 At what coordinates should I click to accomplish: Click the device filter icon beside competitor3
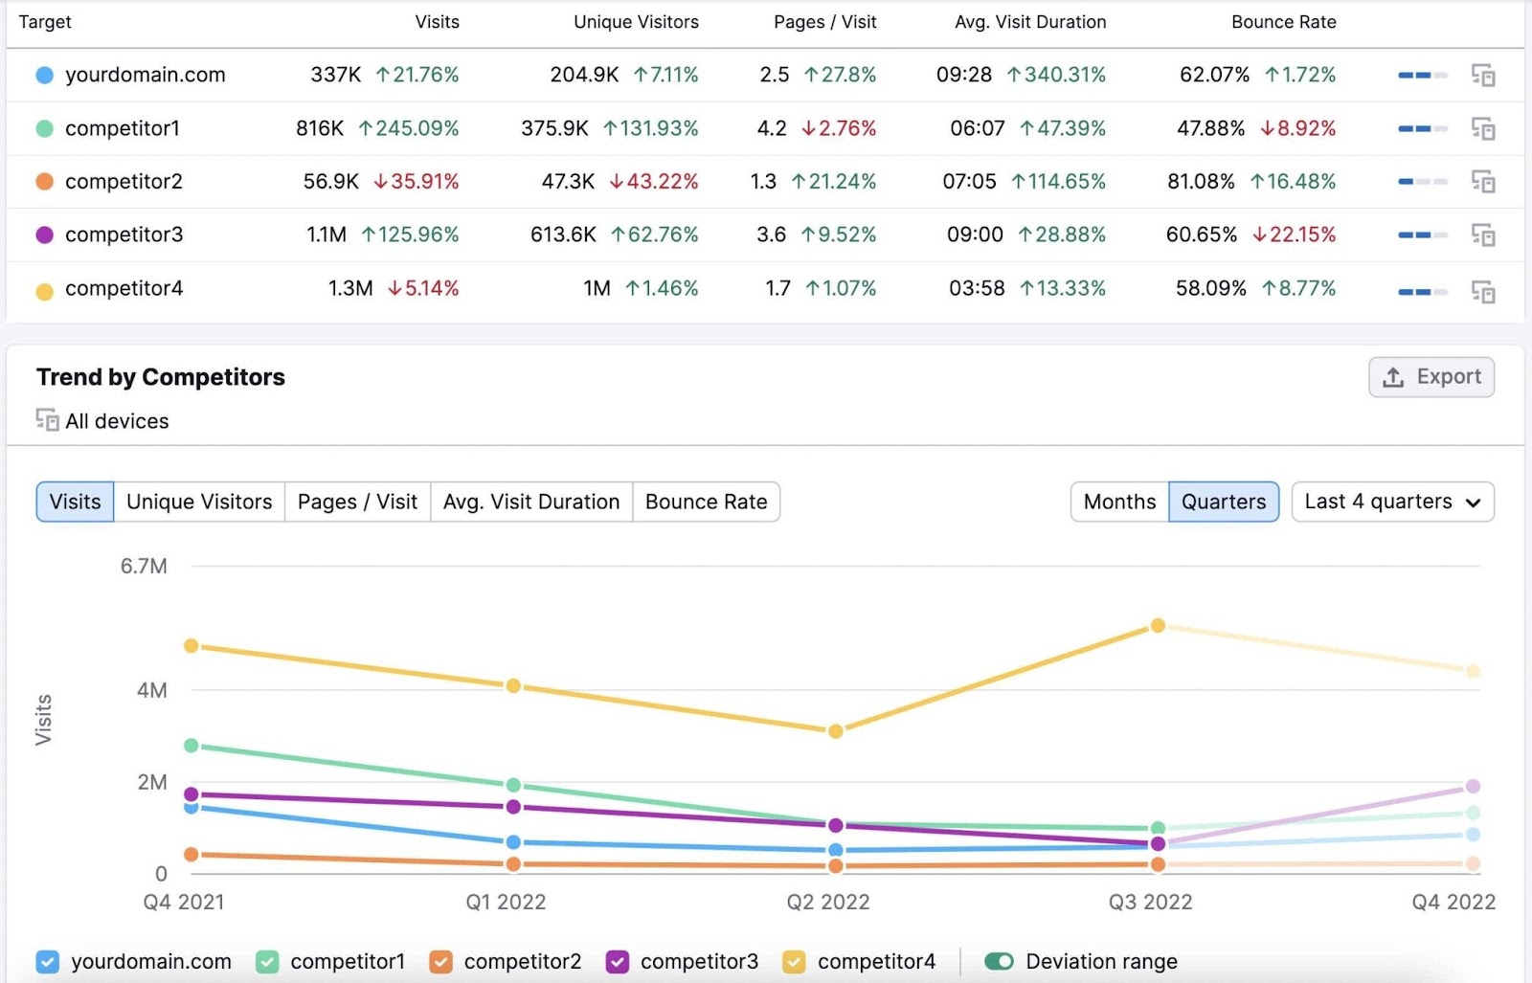1484,235
